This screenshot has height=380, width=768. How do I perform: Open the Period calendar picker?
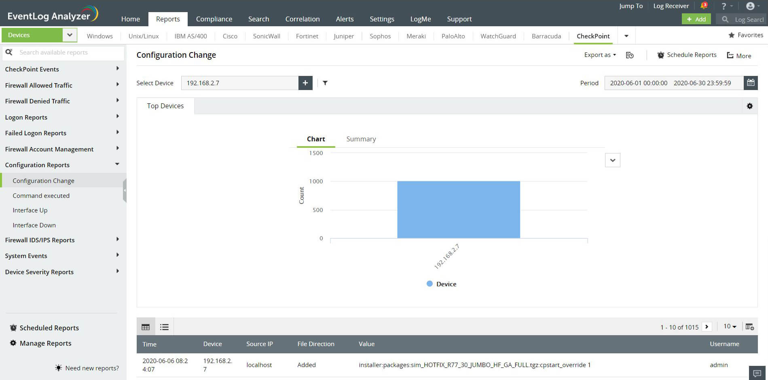coord(751,83)
